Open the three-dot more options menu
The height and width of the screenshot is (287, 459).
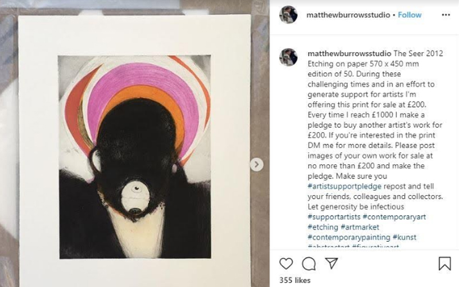point(444,14)
